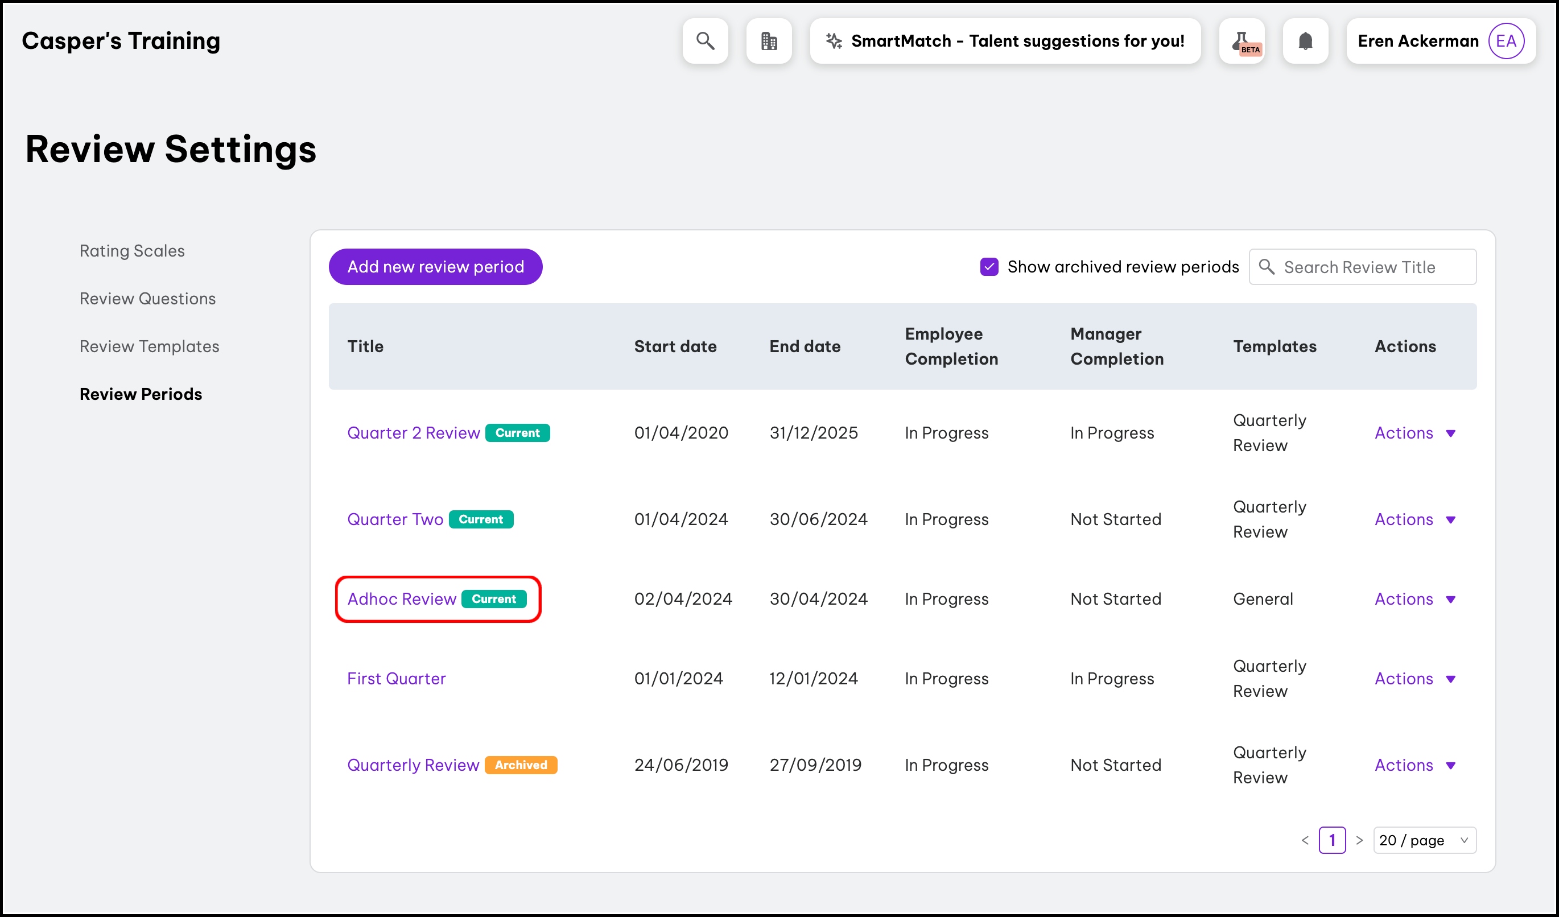Click the EA user avatar
The width and height of the screenshot is (1559, 917).
(1505, 41)
